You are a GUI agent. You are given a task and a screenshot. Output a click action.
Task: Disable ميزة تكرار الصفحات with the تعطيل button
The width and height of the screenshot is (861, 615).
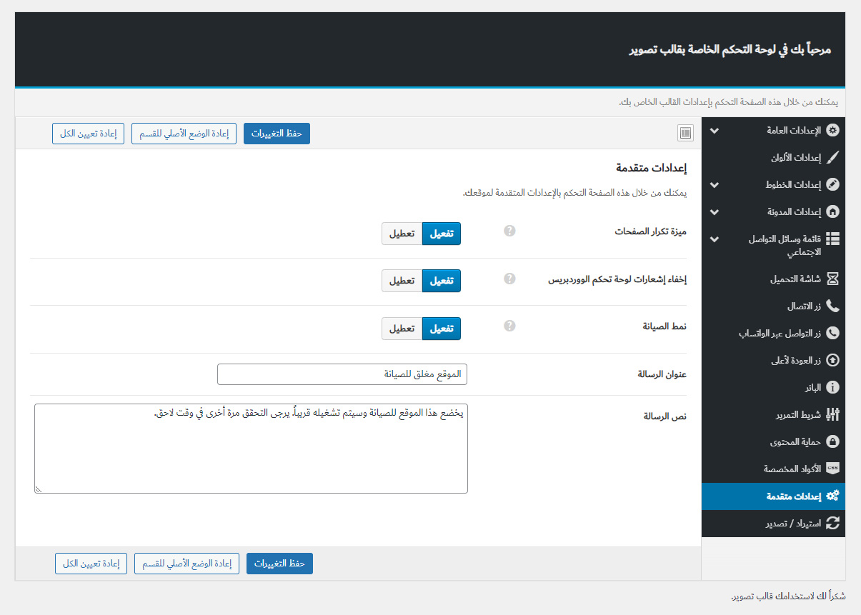[402, 234]
